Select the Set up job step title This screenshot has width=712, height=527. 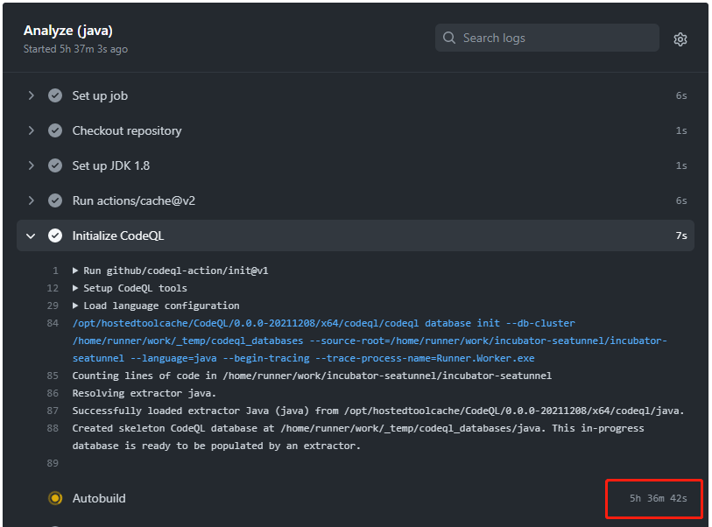[x=100, y=95]
